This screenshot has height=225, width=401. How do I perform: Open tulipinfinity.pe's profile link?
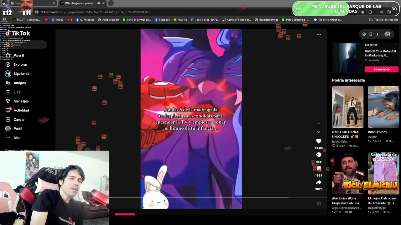coord(377,208)
